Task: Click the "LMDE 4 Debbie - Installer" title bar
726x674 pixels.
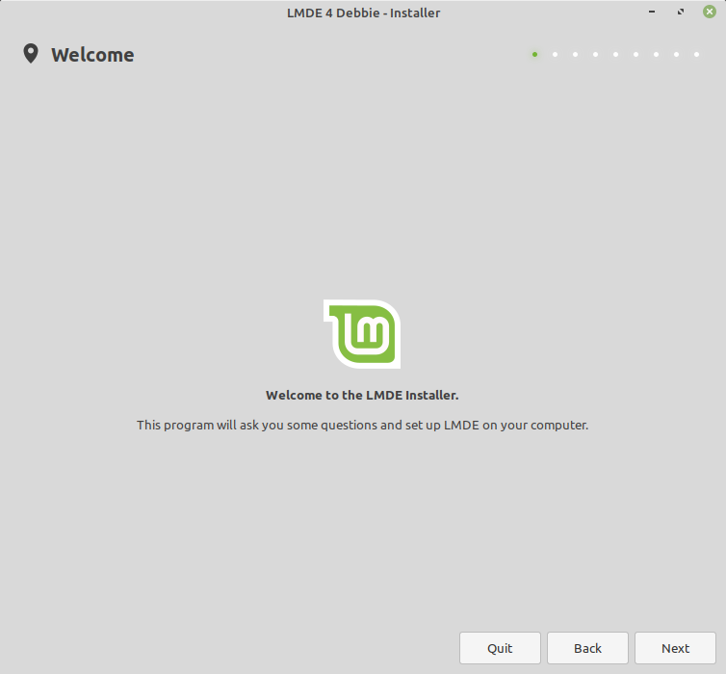Action: tap(363, 13)
